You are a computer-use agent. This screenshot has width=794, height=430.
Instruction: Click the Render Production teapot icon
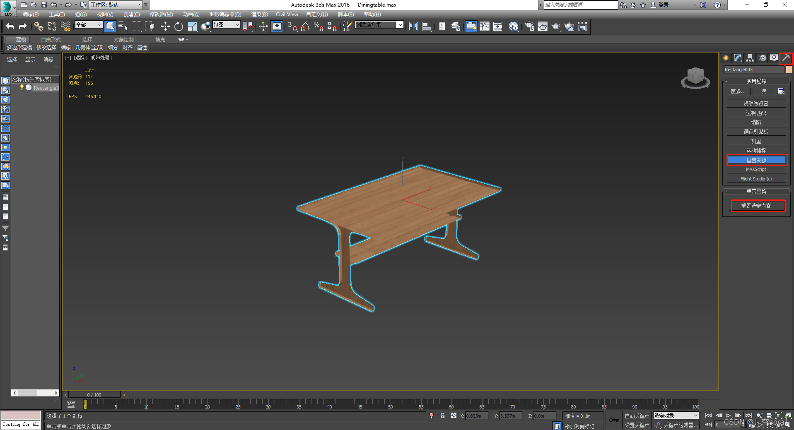(556, 26)
